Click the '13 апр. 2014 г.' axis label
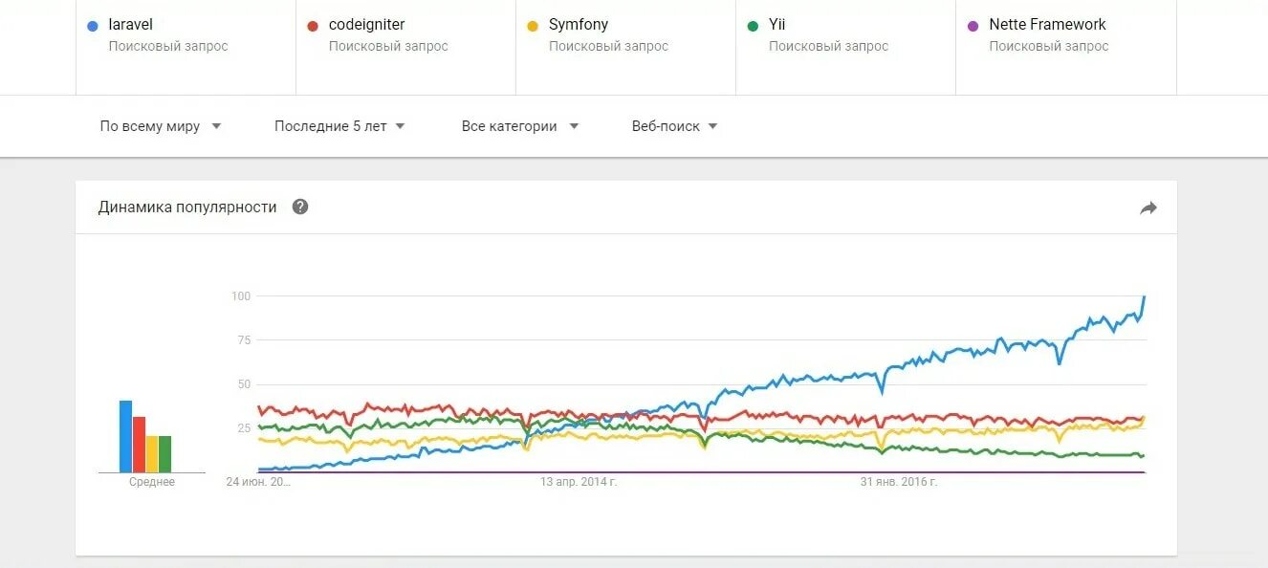Viewport: 1268px width, 568px height. [579, 482]
